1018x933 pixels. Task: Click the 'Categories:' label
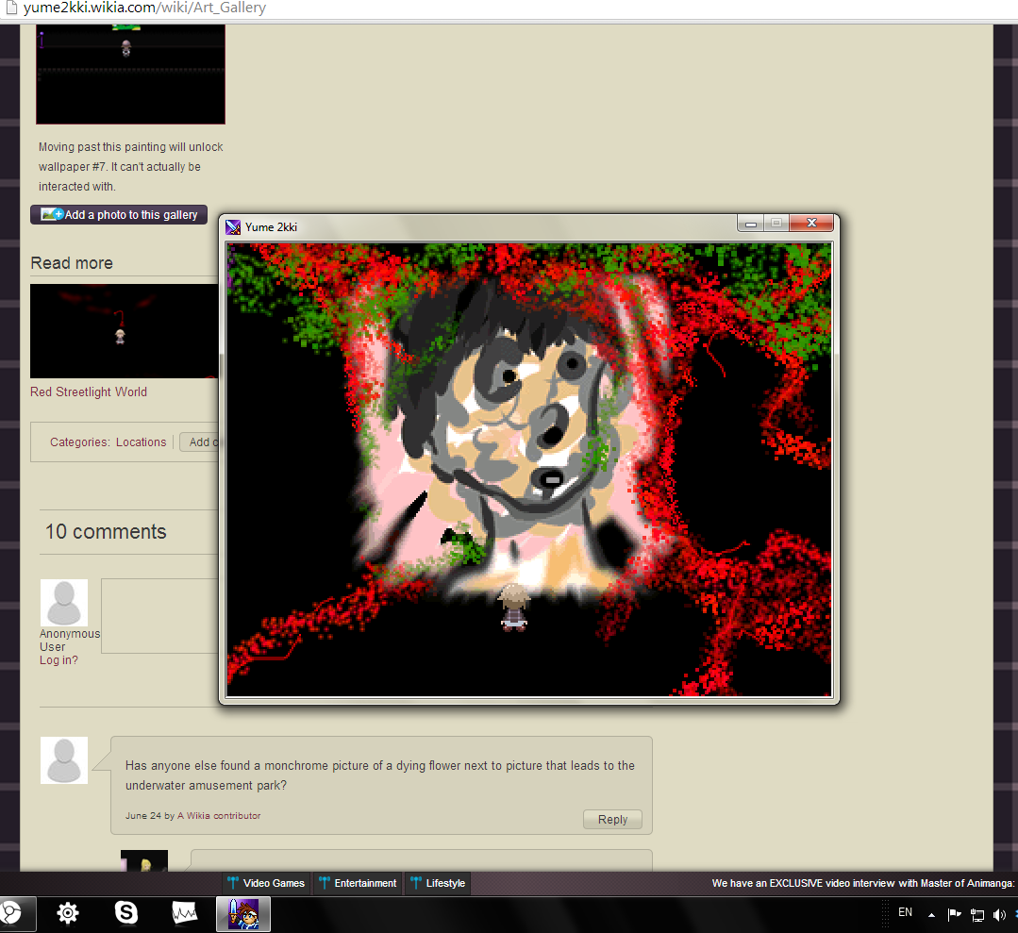tap(80, 442)
